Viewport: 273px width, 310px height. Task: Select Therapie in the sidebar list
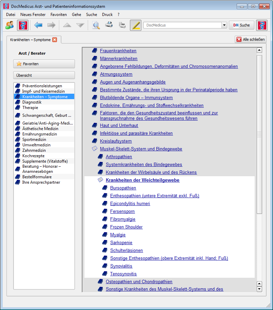tap(44, 108)
